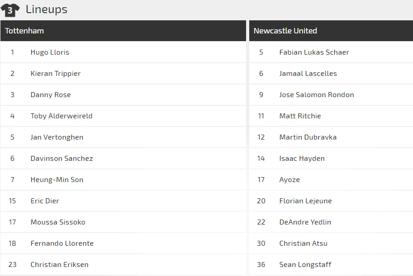This screenshot has height=276, width=413.
Task: Click Sean Longstaff's name
Action: [x=305, y=265]
